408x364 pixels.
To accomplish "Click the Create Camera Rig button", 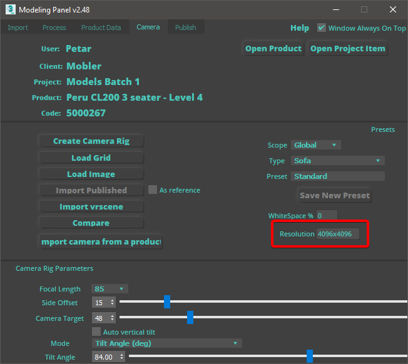I will pyautogui.click(x=91, y=141).
